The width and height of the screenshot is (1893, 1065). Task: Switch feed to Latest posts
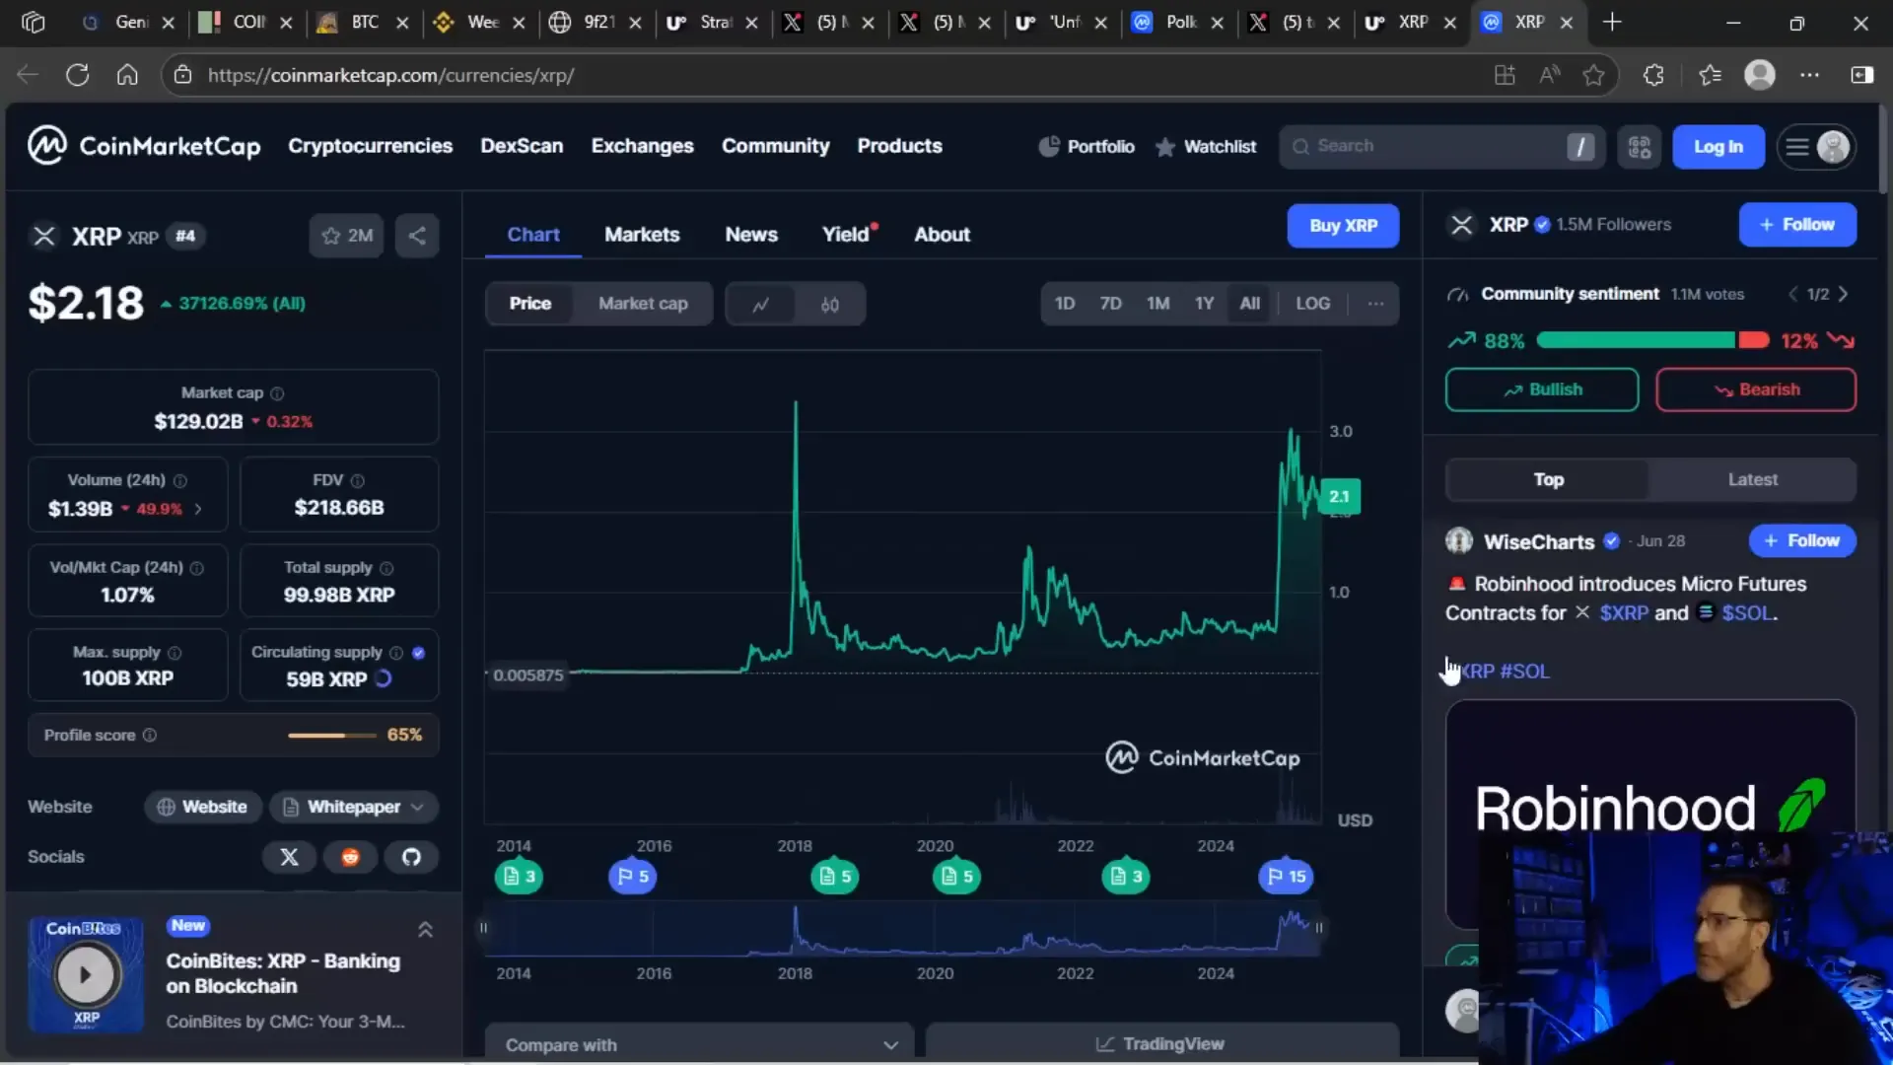[x=1752, y=480]
